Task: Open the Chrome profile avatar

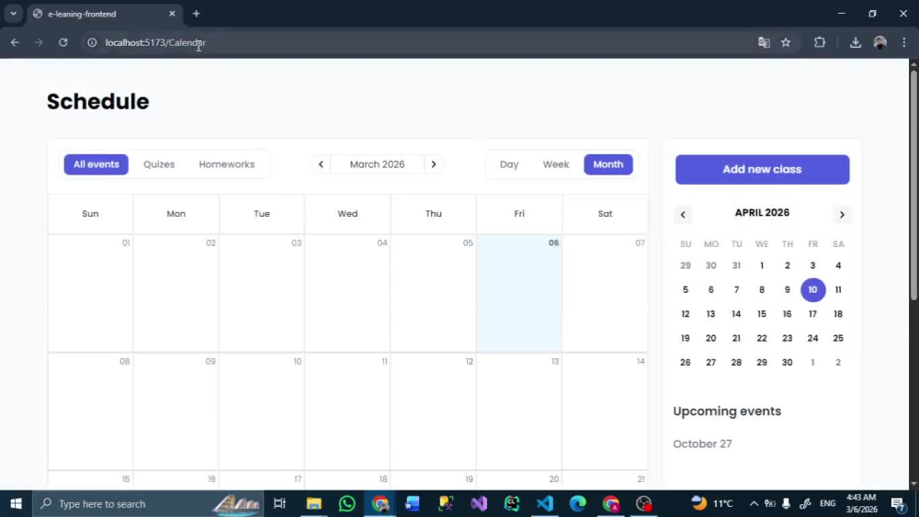Action: tap(879, 42)
